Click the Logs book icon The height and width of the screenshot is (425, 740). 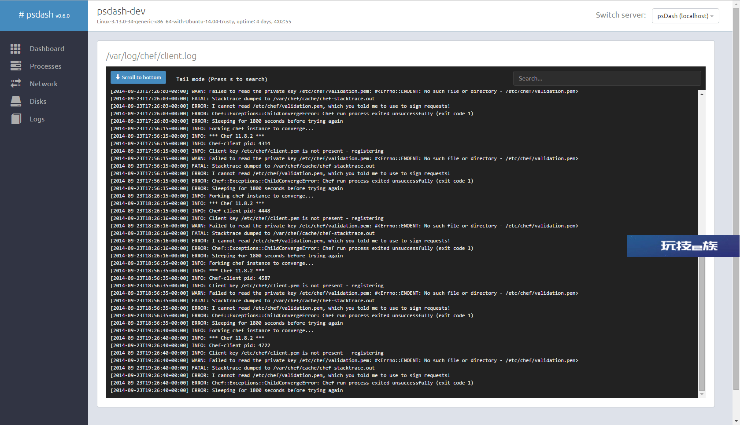click(16, 119)
